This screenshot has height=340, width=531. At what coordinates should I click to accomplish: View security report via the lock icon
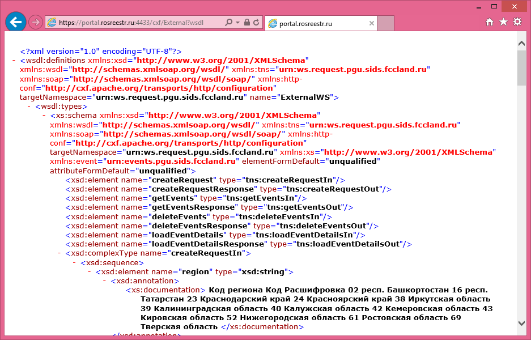247,22
